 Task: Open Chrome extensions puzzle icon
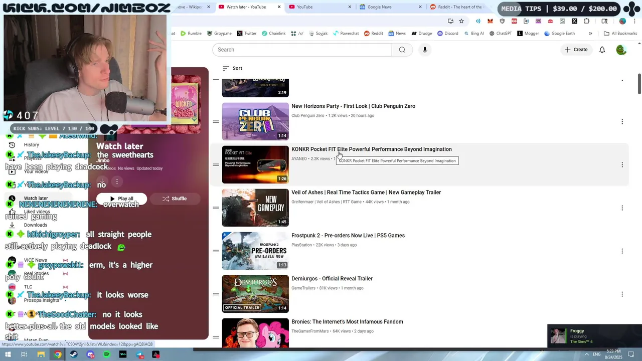tap(586, 21)
